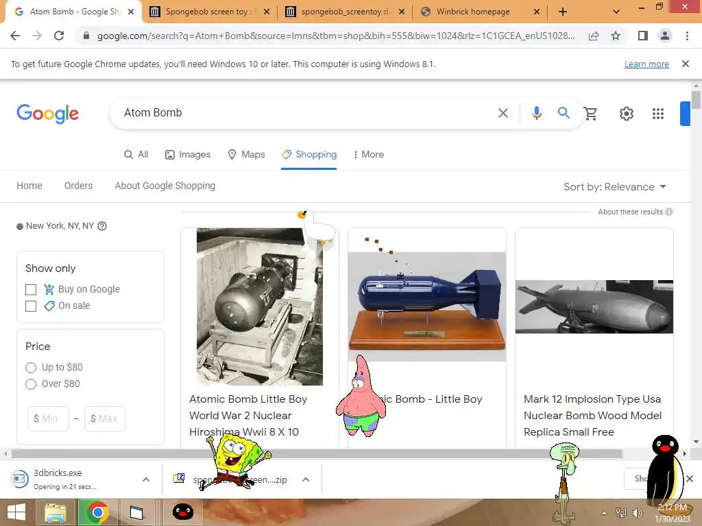
Task: Click the network tray icon
Action: [620, 513]
